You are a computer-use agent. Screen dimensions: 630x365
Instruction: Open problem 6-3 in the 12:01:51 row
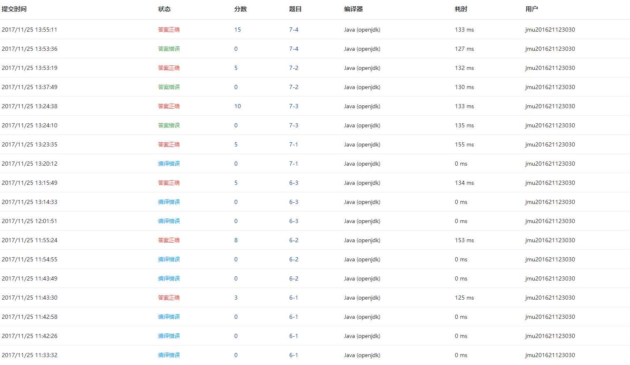pyautogui.click(x=294, y=221)
